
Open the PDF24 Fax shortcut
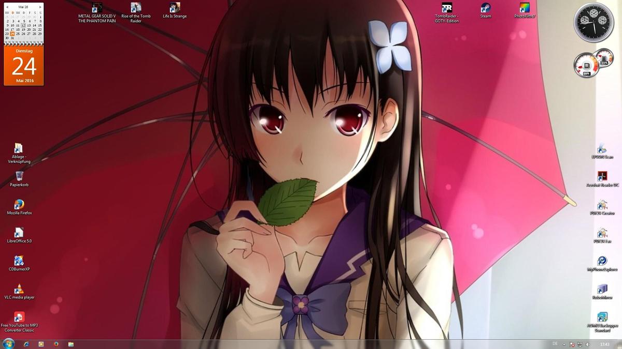click(x=602, y=235)
